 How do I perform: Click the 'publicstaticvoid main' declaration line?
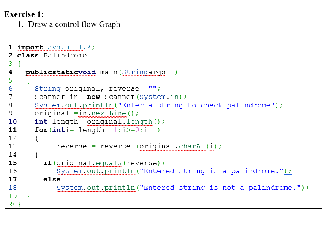click(101, 72)
